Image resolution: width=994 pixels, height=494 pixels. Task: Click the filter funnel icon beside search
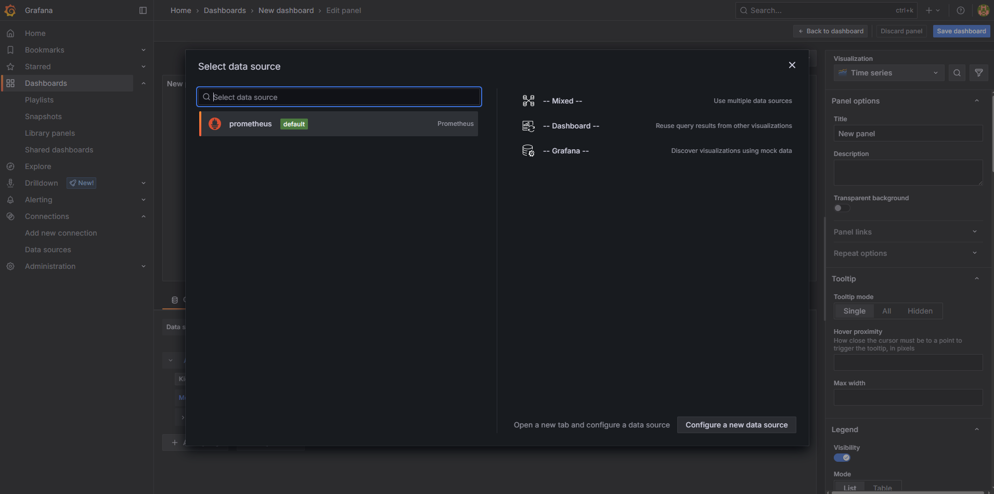pyautogui.click(x=979, y=73)
